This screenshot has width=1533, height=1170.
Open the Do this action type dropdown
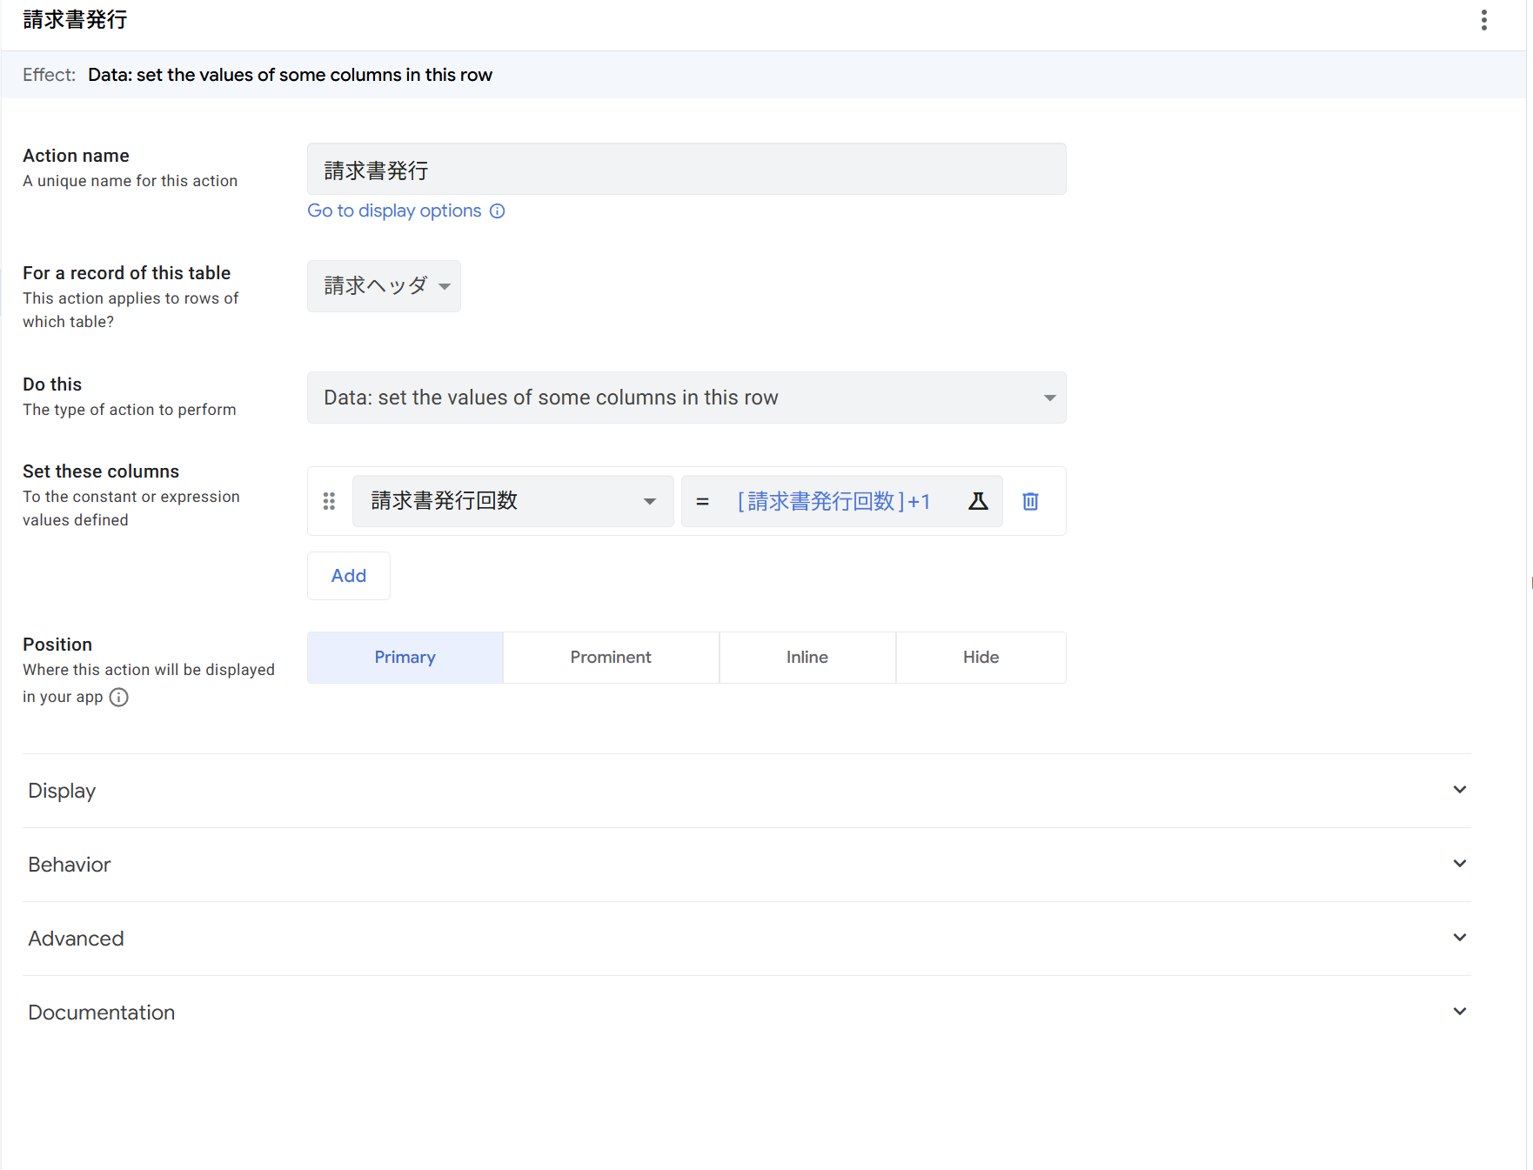686,398
